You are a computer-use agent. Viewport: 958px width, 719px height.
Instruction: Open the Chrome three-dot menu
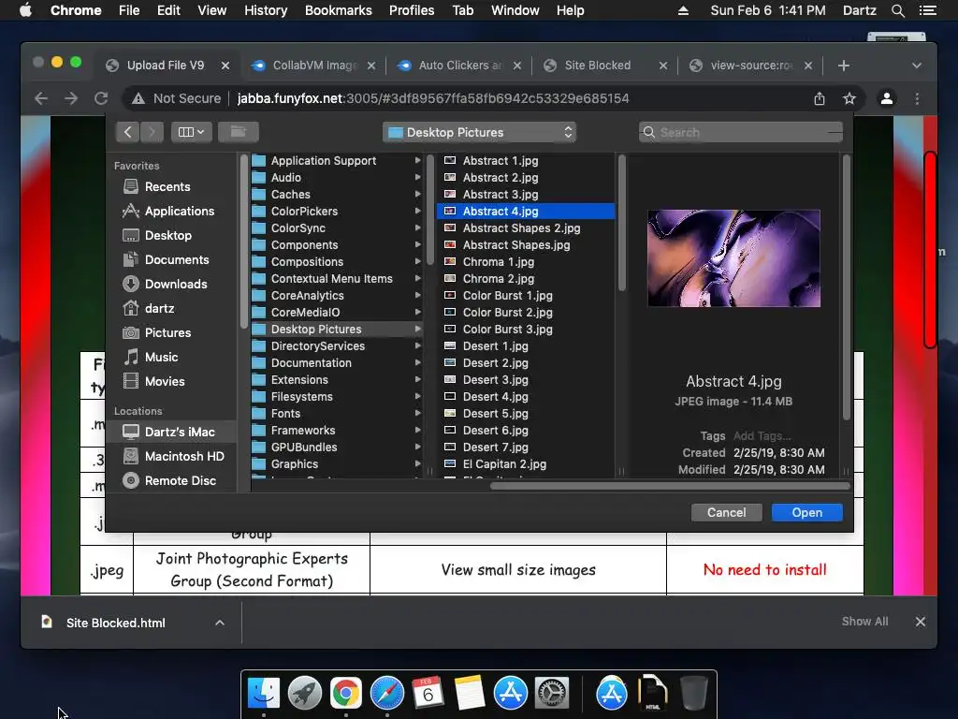pos(917,98)
